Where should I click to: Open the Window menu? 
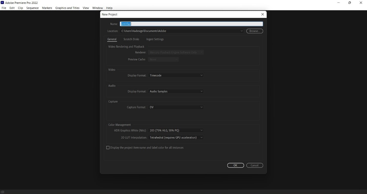click(x=97, y=8)
